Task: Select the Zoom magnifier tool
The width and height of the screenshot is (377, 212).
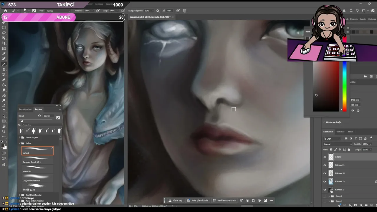Action: [x=4, y=132]
